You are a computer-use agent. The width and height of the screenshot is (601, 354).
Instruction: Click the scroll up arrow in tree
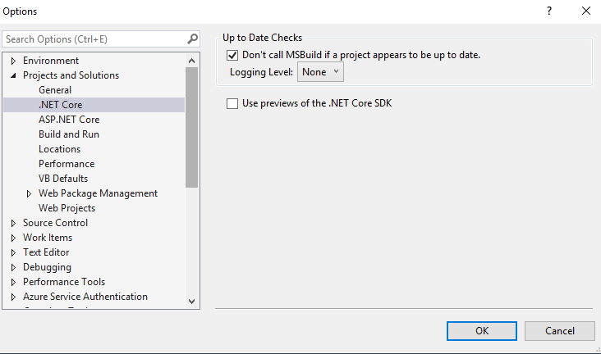click(191, 61)
